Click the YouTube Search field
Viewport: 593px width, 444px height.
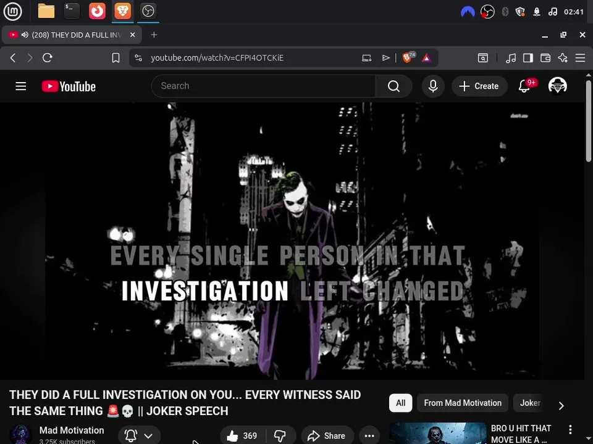pos(264,86)
